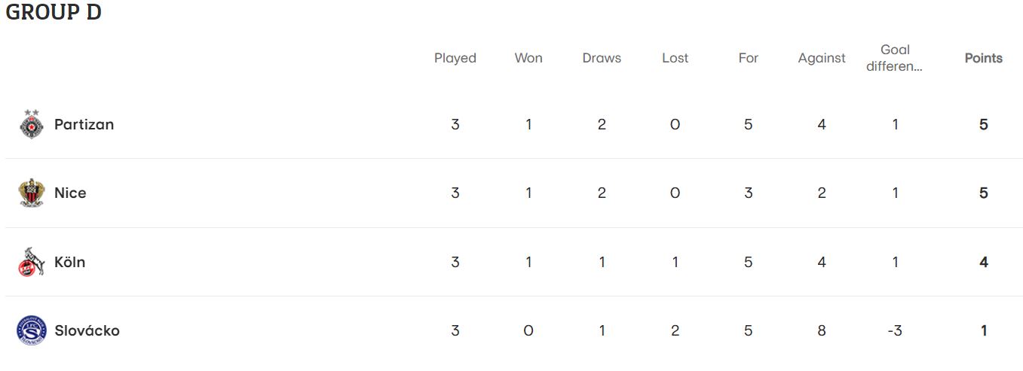Click the Lost column header
The image size is (1023, 371).
coord(675,58)
